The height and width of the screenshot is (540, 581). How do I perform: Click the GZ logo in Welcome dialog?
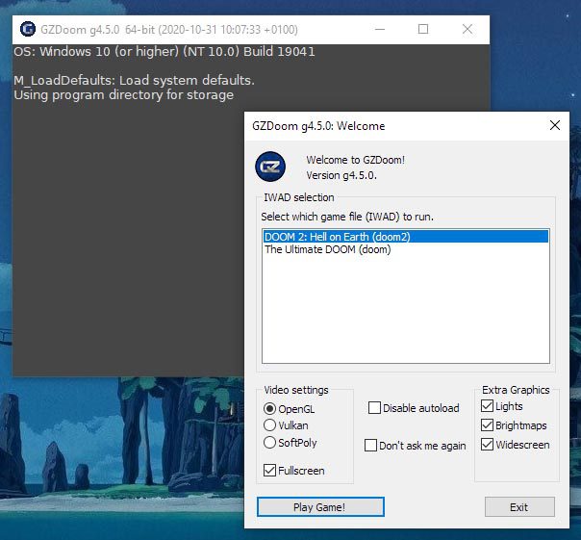[x=270, y=167]
